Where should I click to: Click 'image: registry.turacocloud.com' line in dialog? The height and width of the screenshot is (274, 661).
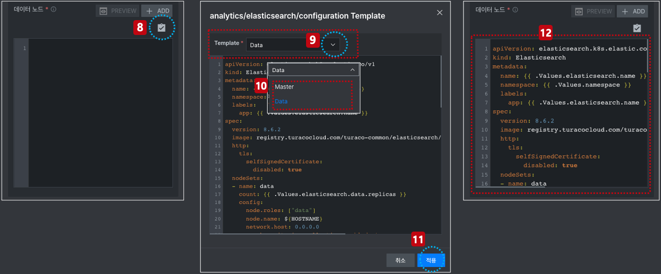click(336, 138)
